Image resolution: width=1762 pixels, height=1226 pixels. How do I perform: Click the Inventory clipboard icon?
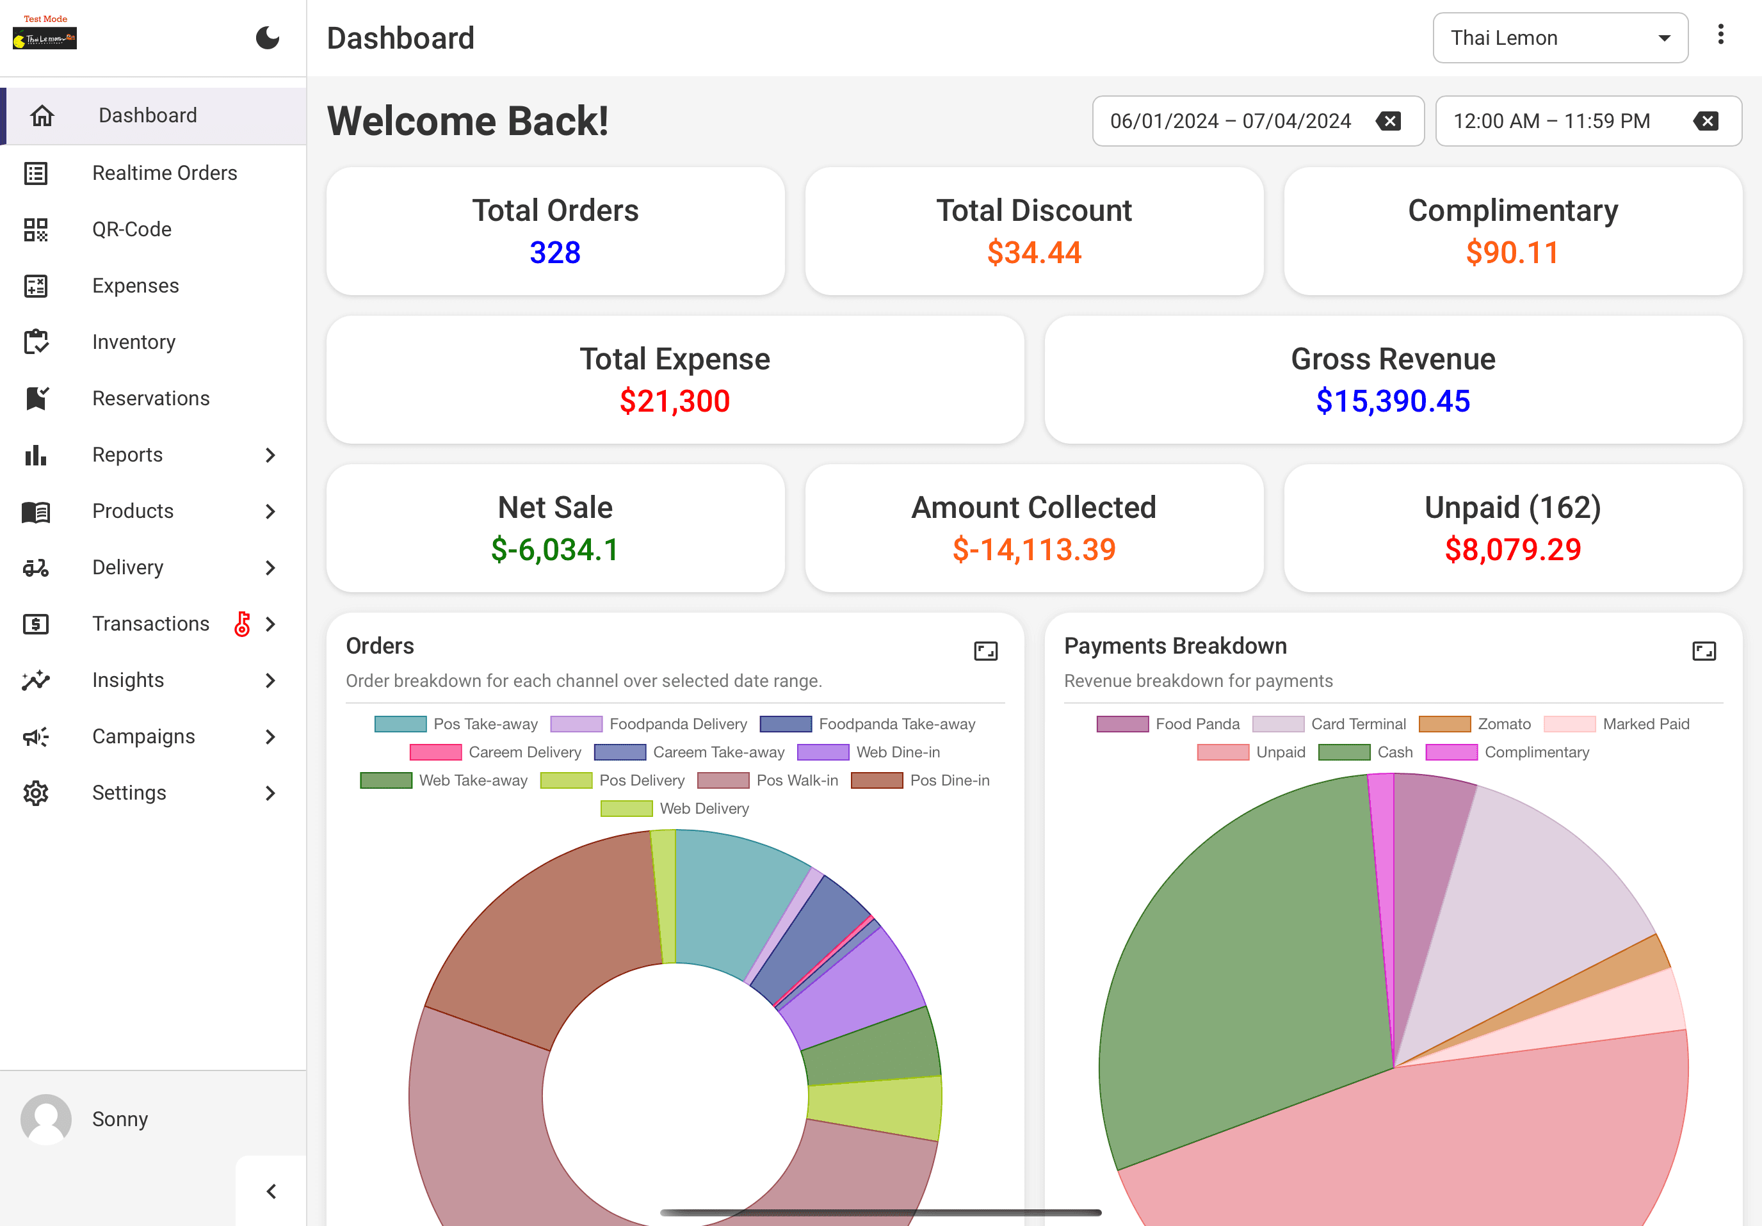point(36,342)
